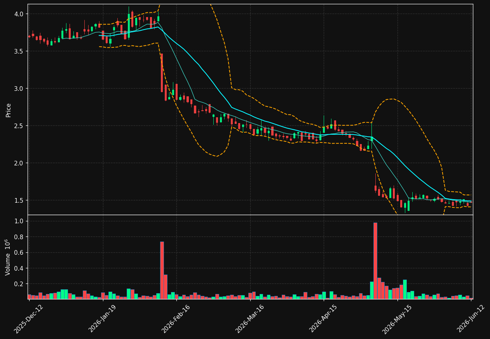
Task: Select the 4.0 price tick label
Action: [x=19, y=14]
